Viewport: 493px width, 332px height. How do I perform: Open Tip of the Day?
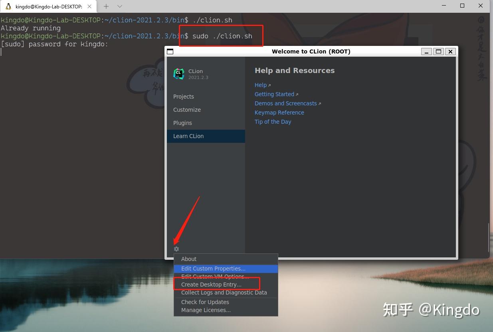point(273,121)
